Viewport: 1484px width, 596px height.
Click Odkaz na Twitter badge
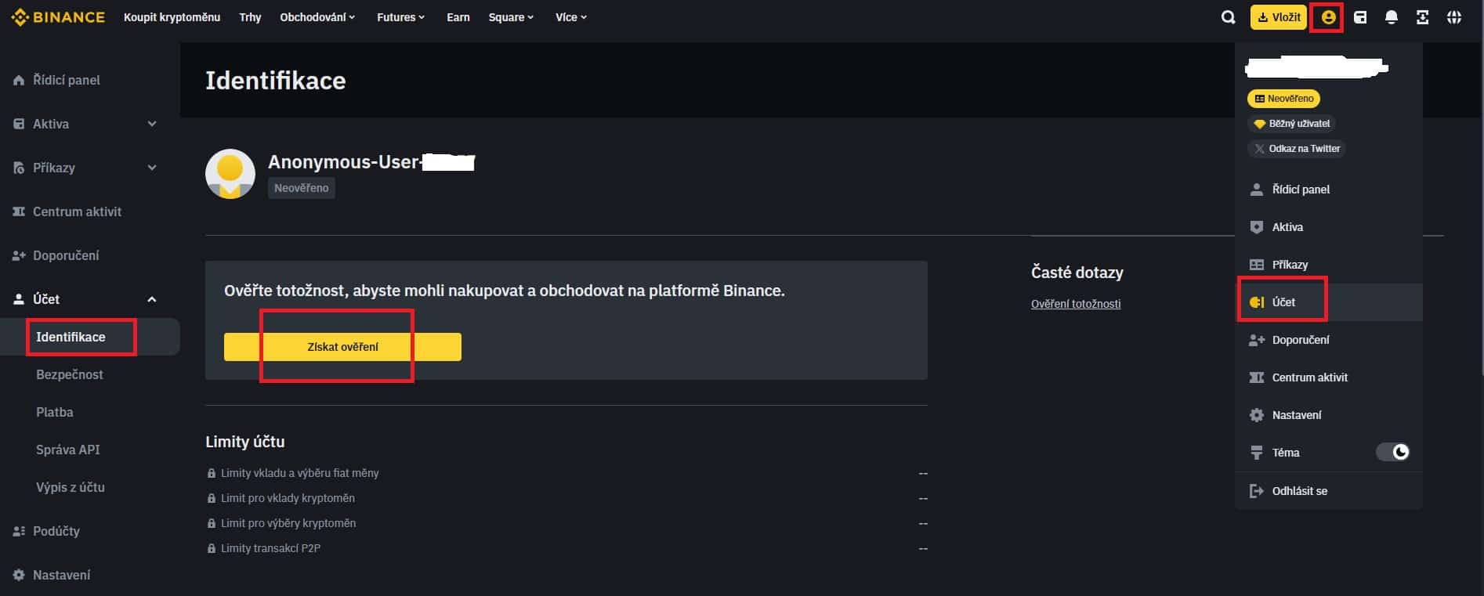point(1296,149)
